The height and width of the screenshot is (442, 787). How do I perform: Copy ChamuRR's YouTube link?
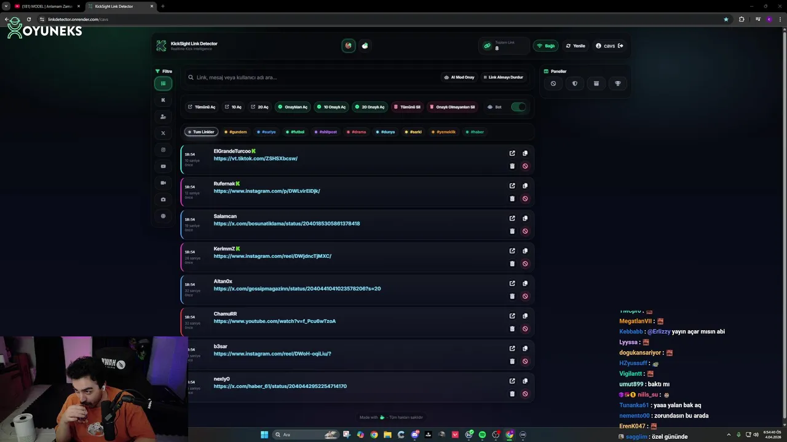[x=525, y=316]
